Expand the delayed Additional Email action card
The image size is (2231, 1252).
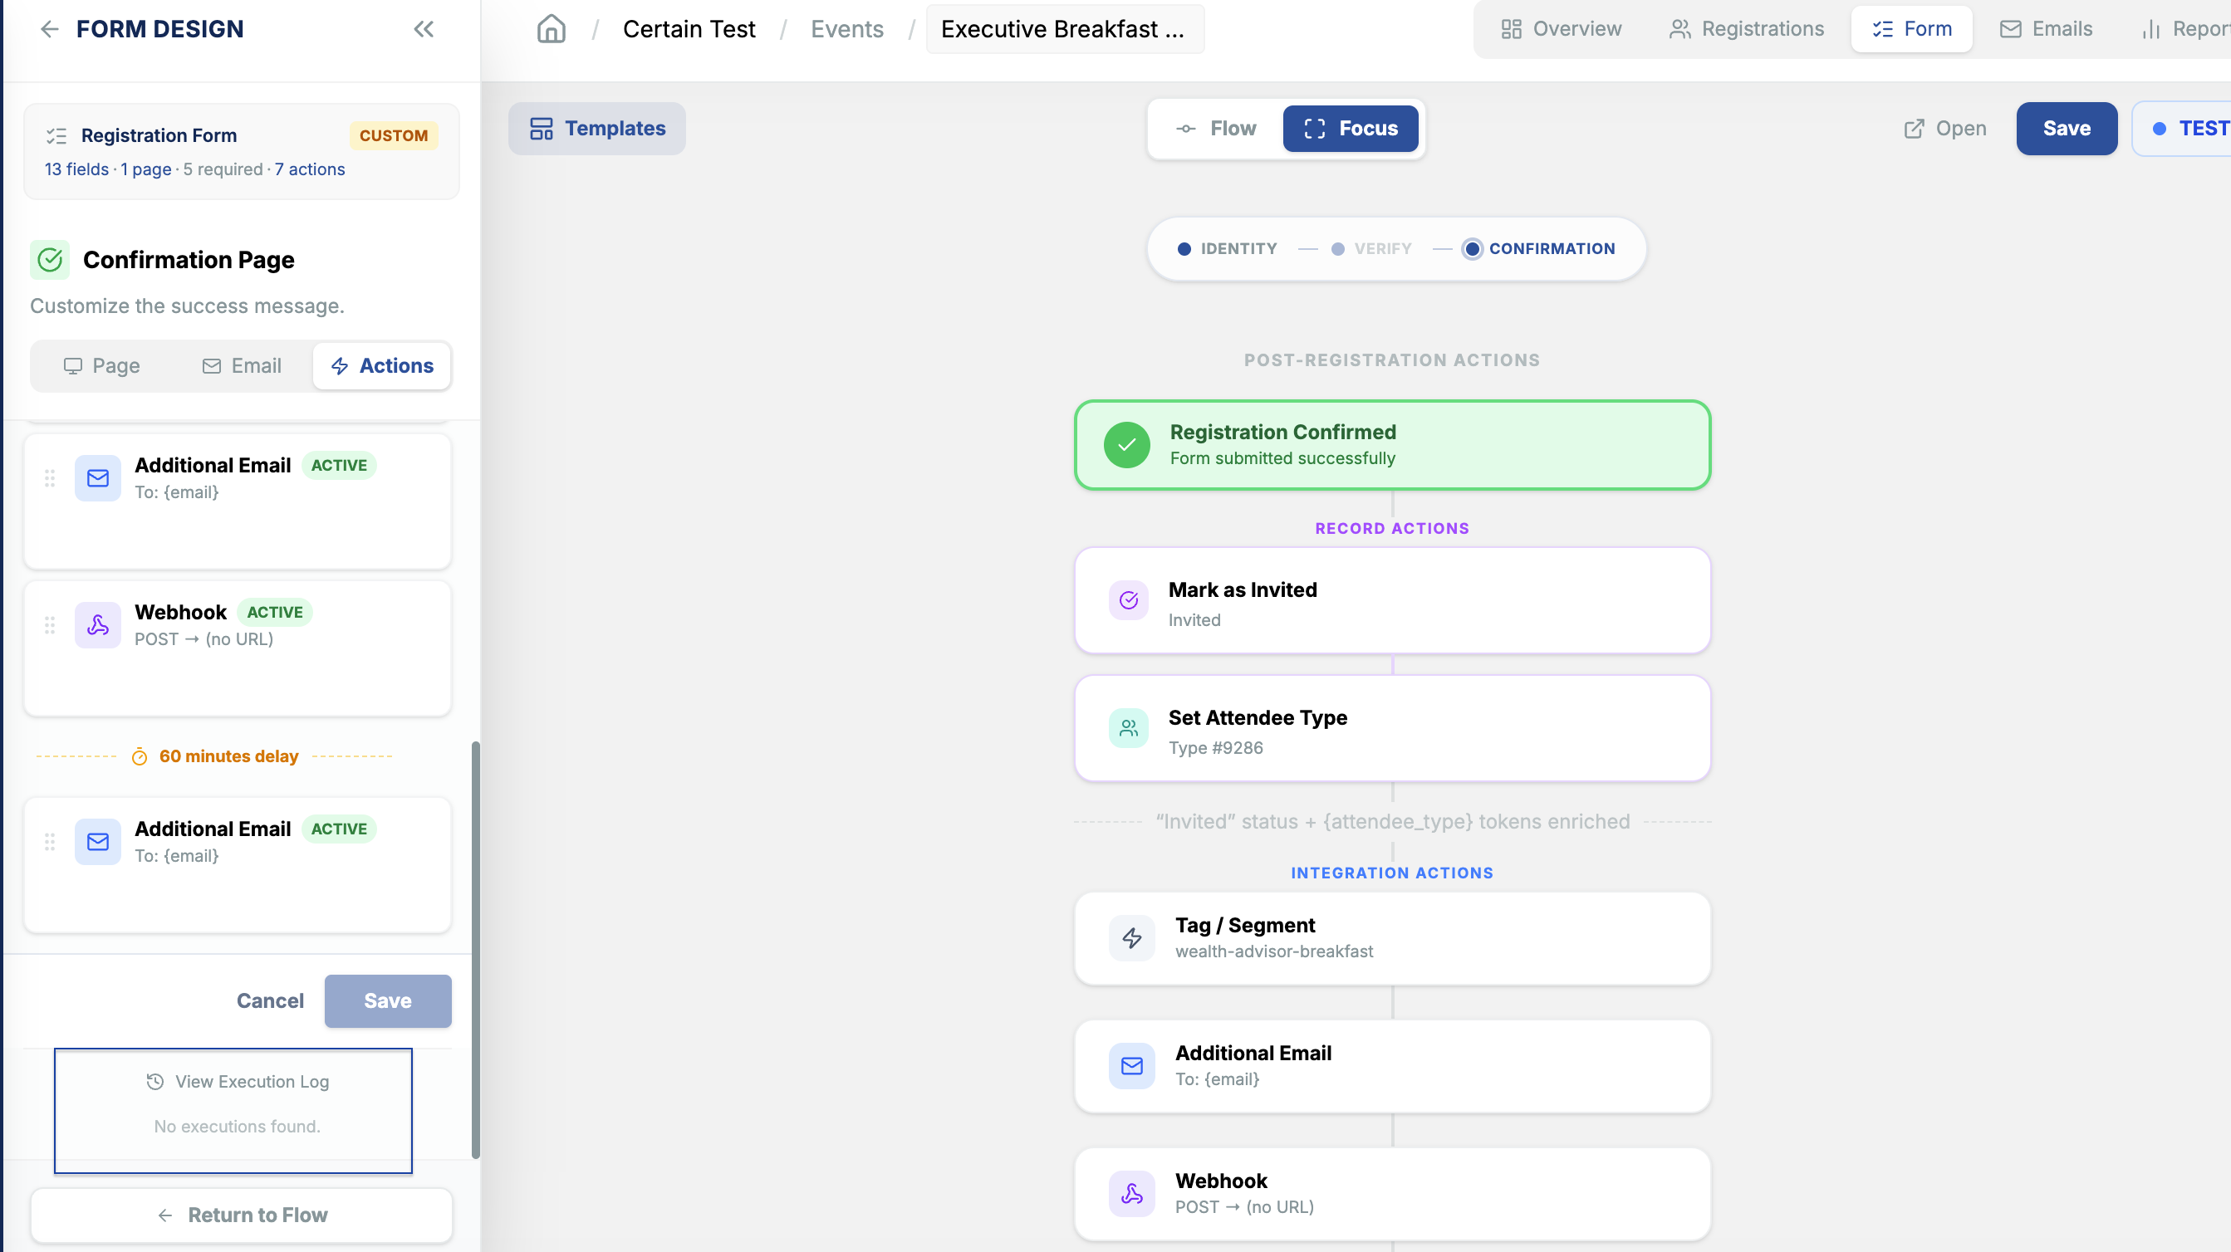[x=238, y=865]
